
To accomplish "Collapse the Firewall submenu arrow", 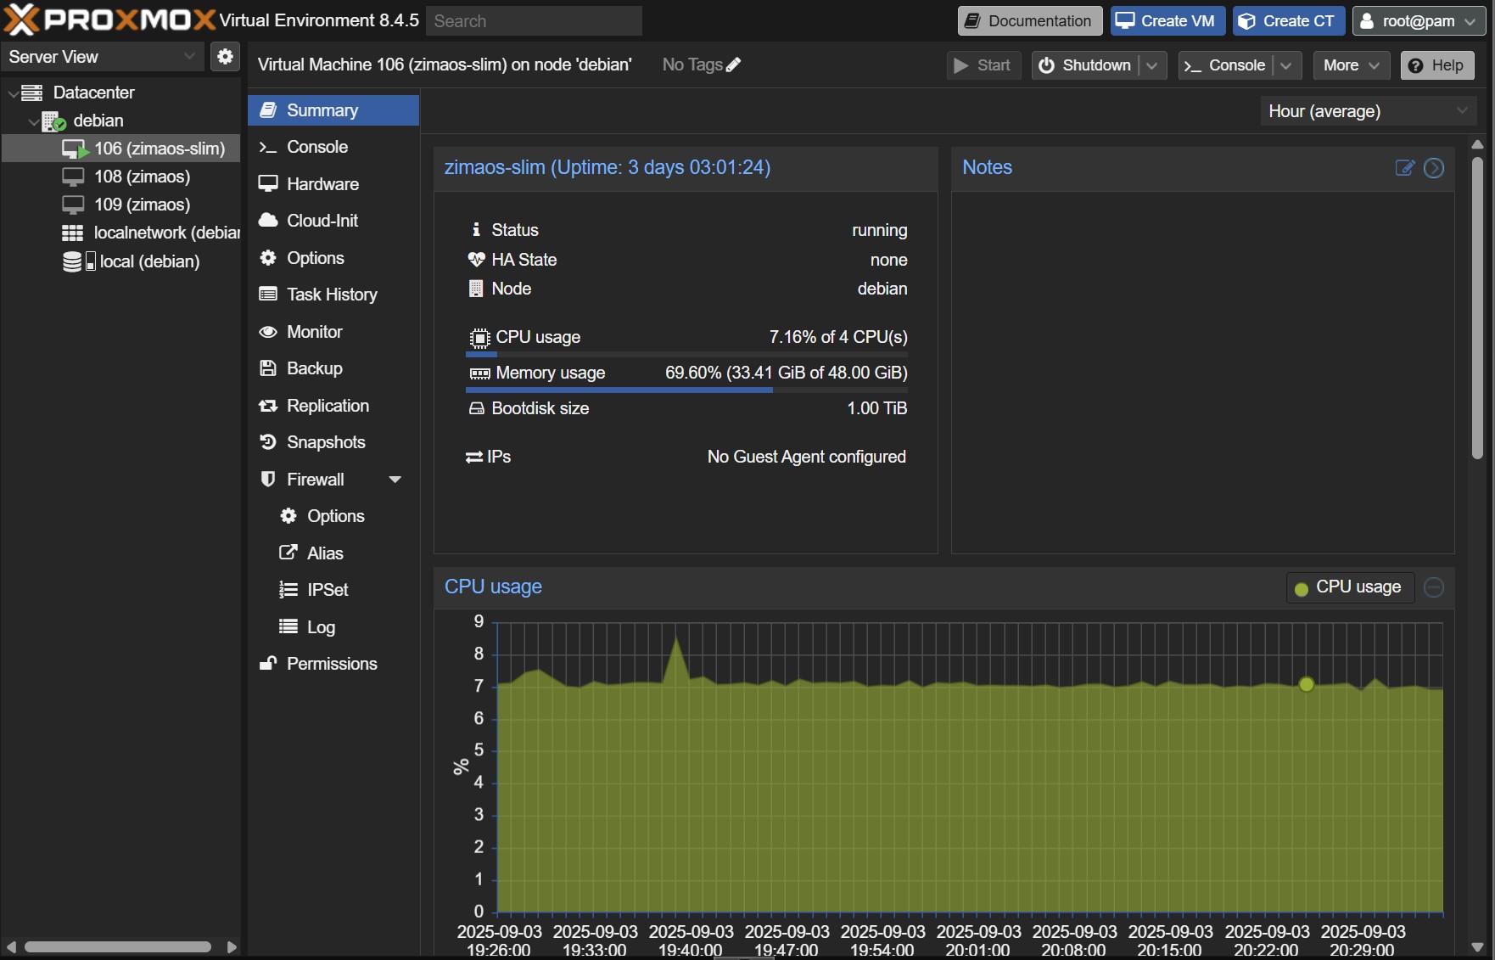I will click(x=395, y=480).
